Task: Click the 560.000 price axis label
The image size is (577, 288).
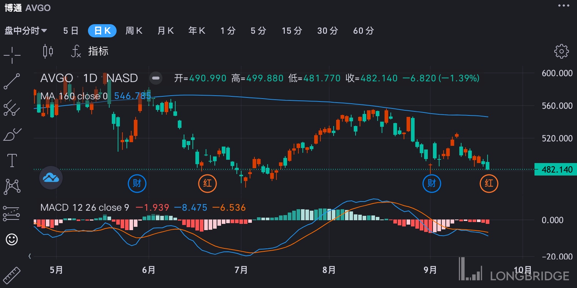Action: (557, 106)
